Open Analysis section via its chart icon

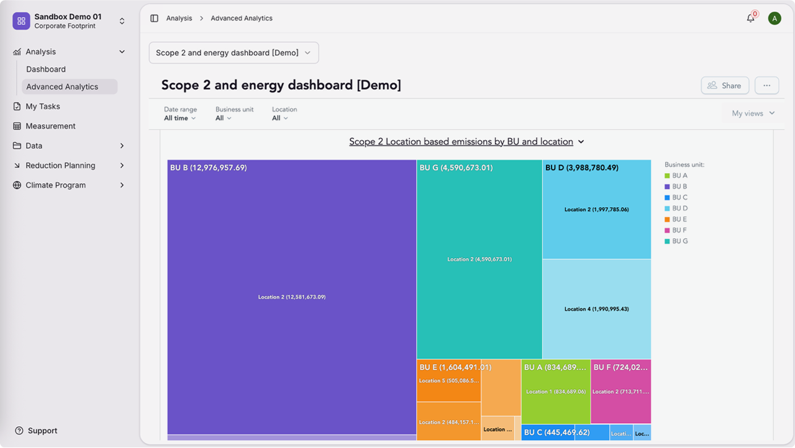click(16, 52)
